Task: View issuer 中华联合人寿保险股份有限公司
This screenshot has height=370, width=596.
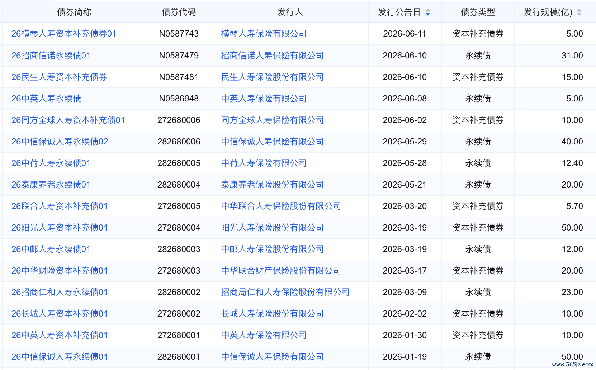Action: (281, 206)
